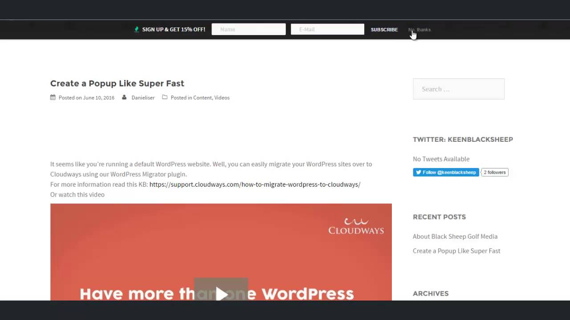
Task: Click the SIGN UP & GET 15% OFF! text
Action: pos(174,29)
